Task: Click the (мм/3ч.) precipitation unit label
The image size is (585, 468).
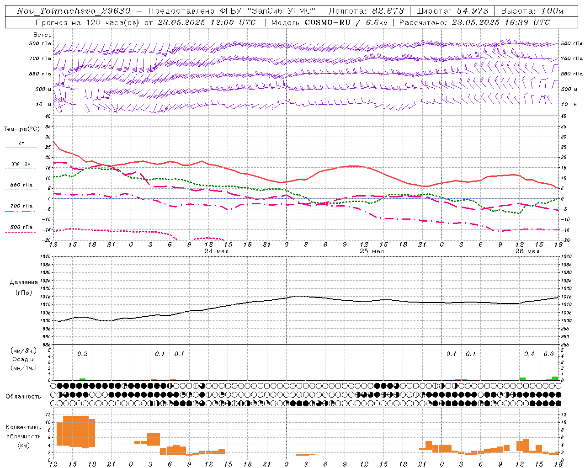Action: click(x=24, y=351)
